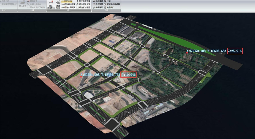Select the 挖洞 dig hole tool
Image resolution: width=255 pixels, height=139 pixels.
click(107, 1)
